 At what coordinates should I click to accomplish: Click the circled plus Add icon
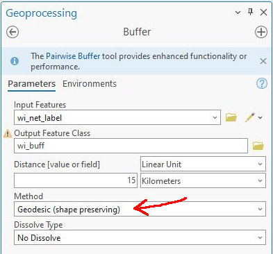pos(261,32)
